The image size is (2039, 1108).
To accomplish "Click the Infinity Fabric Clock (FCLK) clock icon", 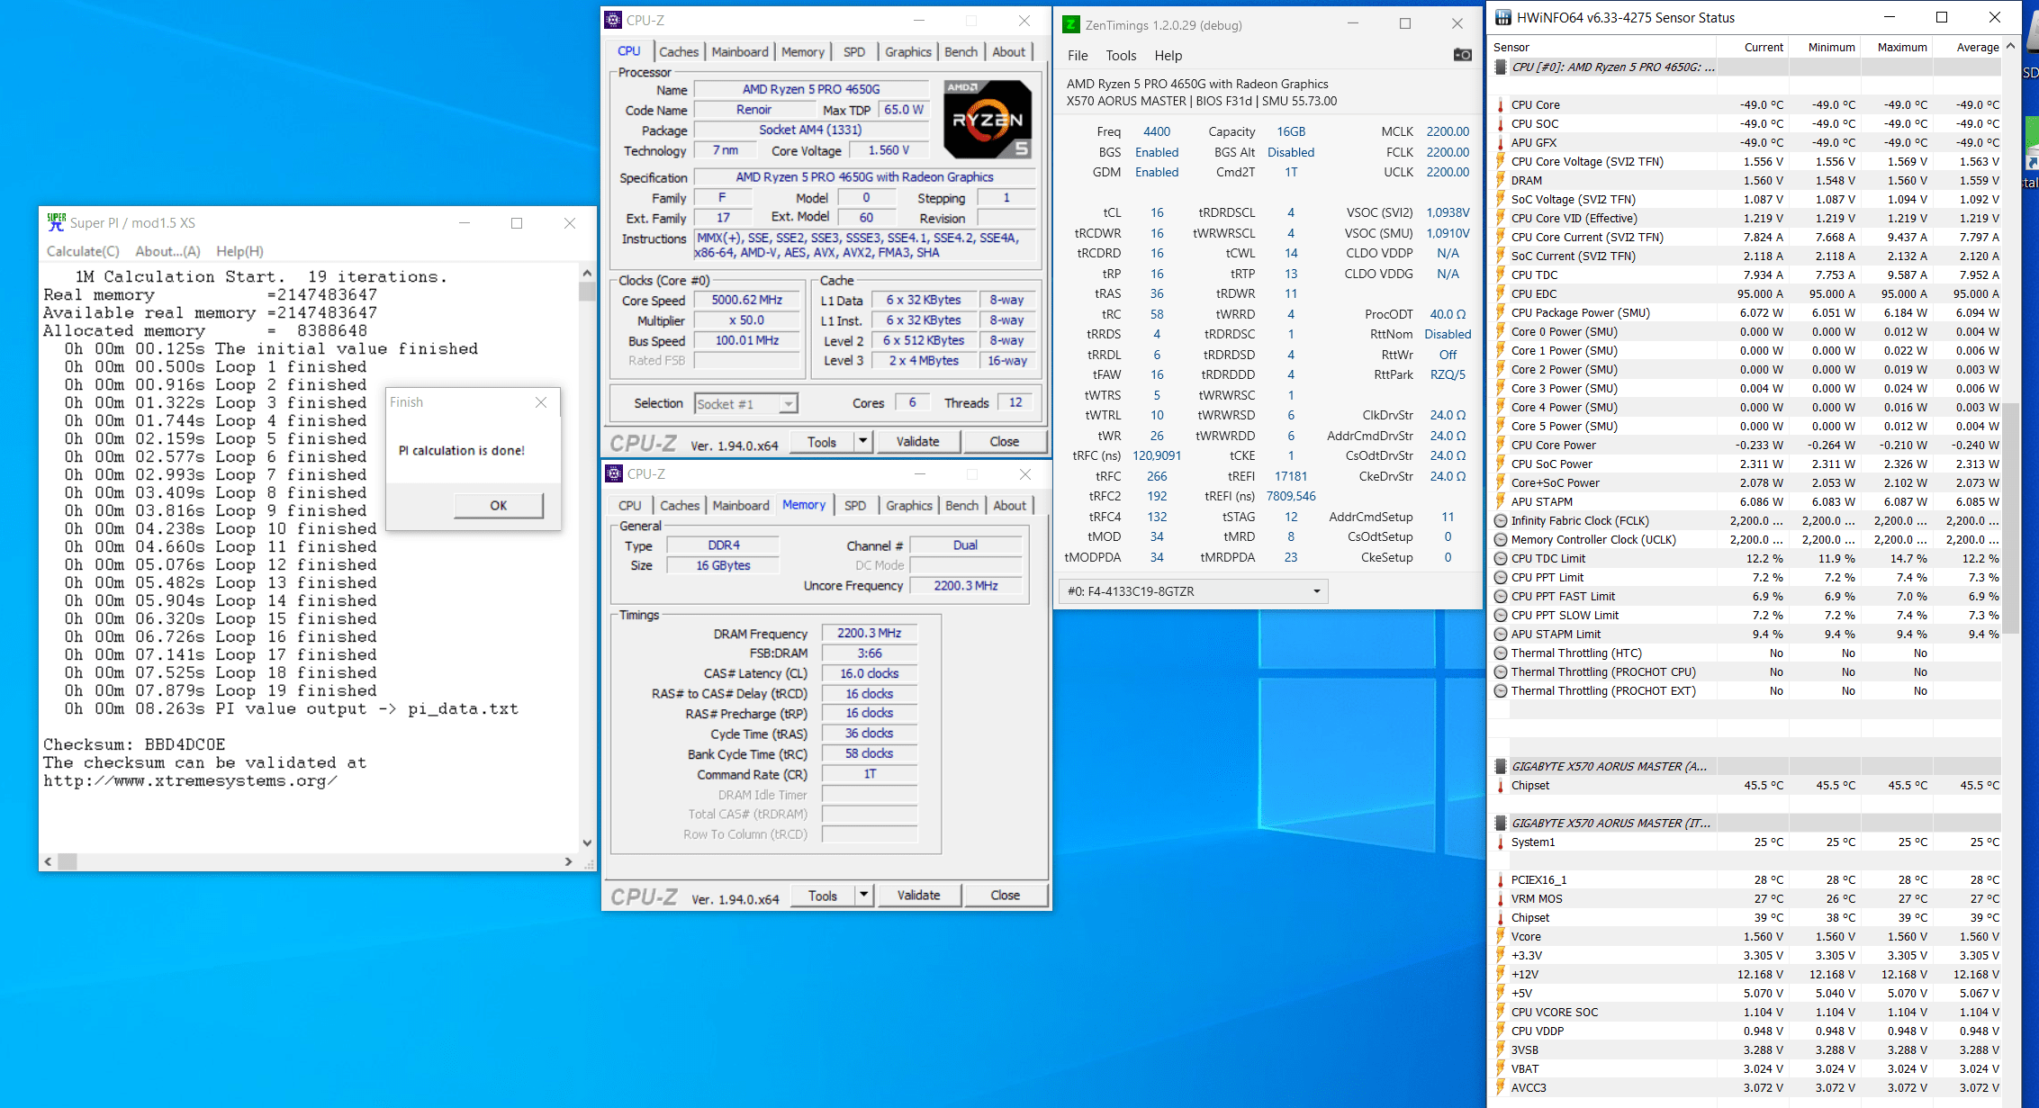I will (1501, 521).
